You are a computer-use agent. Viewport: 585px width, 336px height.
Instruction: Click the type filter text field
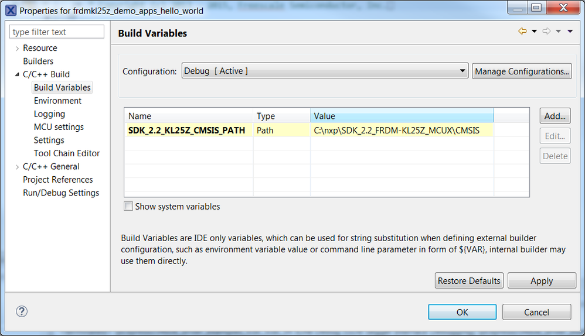57,32
